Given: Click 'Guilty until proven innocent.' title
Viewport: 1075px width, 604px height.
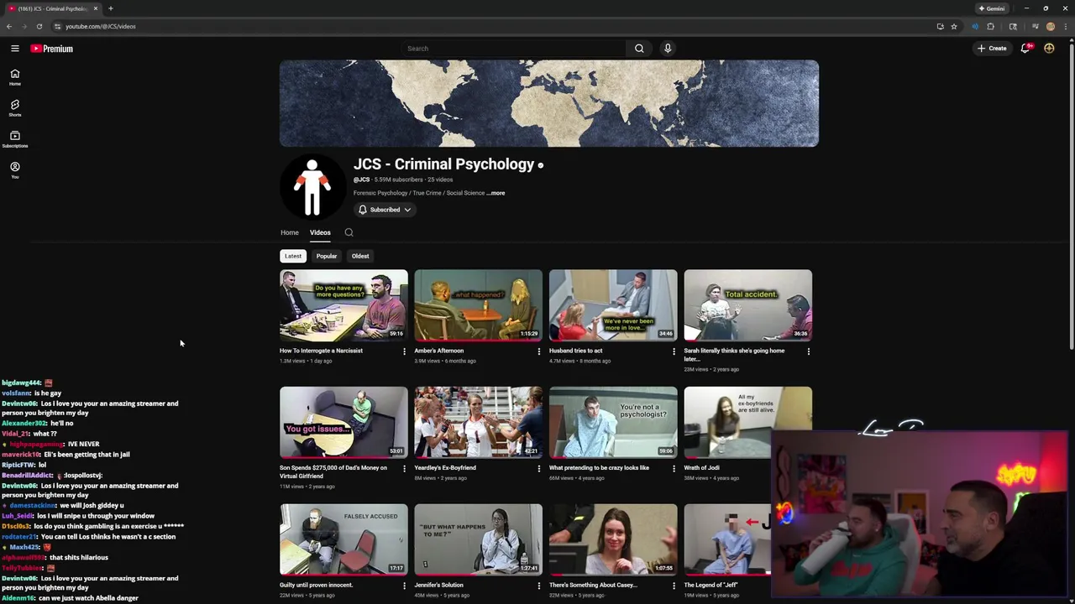Looking at the screenshot, I should [317, 585].
